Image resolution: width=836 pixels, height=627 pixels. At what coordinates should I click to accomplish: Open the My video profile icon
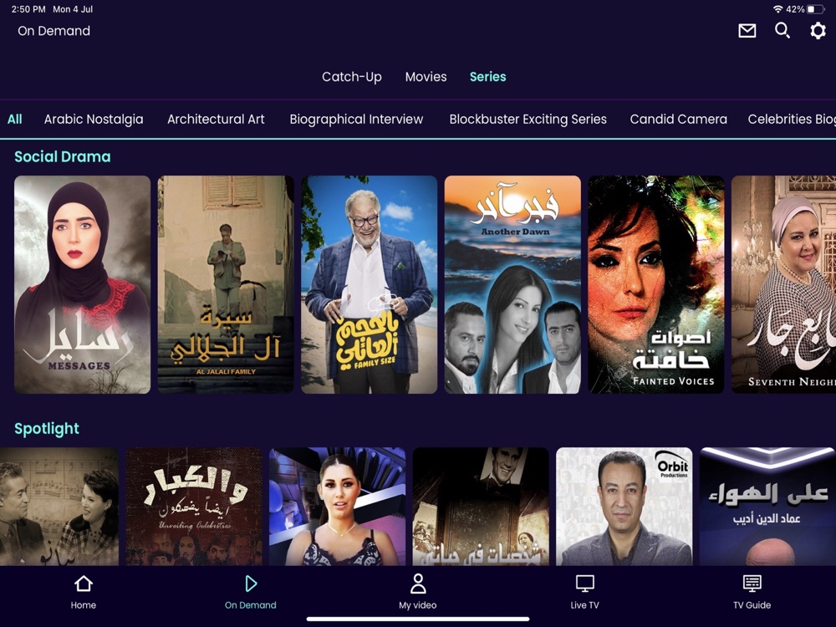point(418,584)
